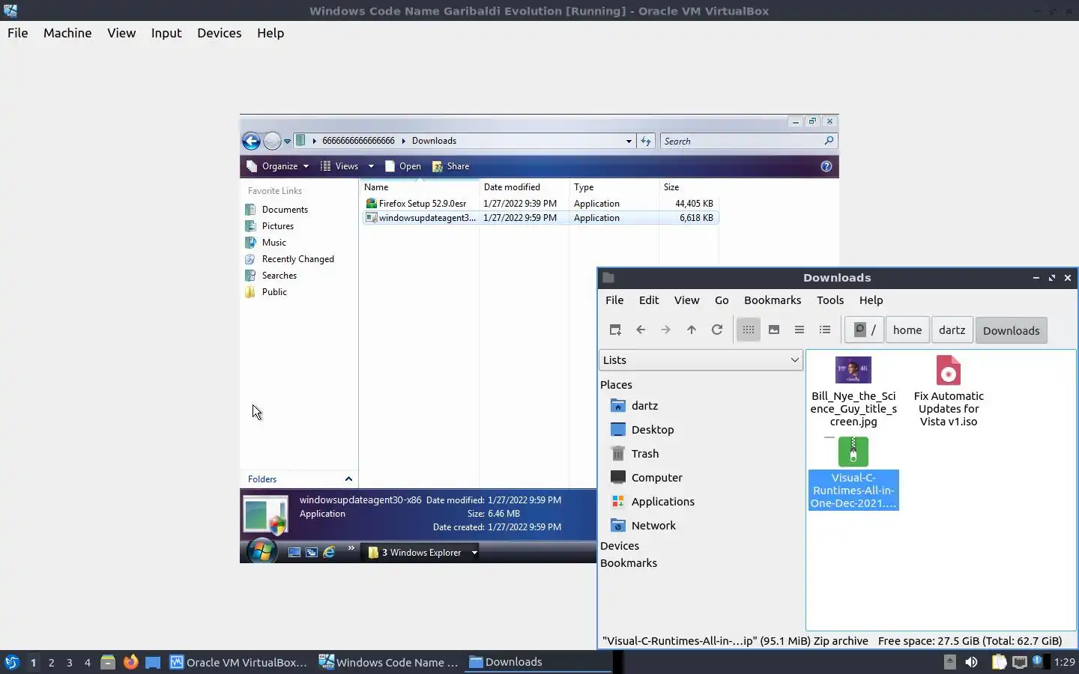
Task: Click the home path button
Action: (x=907, y=330)
